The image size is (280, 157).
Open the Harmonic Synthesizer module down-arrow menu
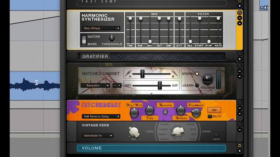coord(240,23)
